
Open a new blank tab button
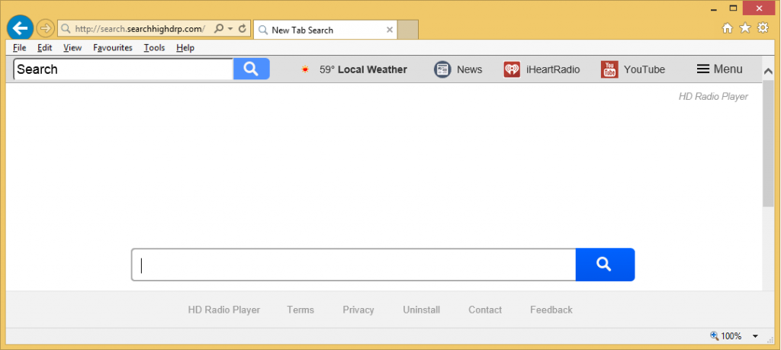pyautogui.click(x=408, y=30)
